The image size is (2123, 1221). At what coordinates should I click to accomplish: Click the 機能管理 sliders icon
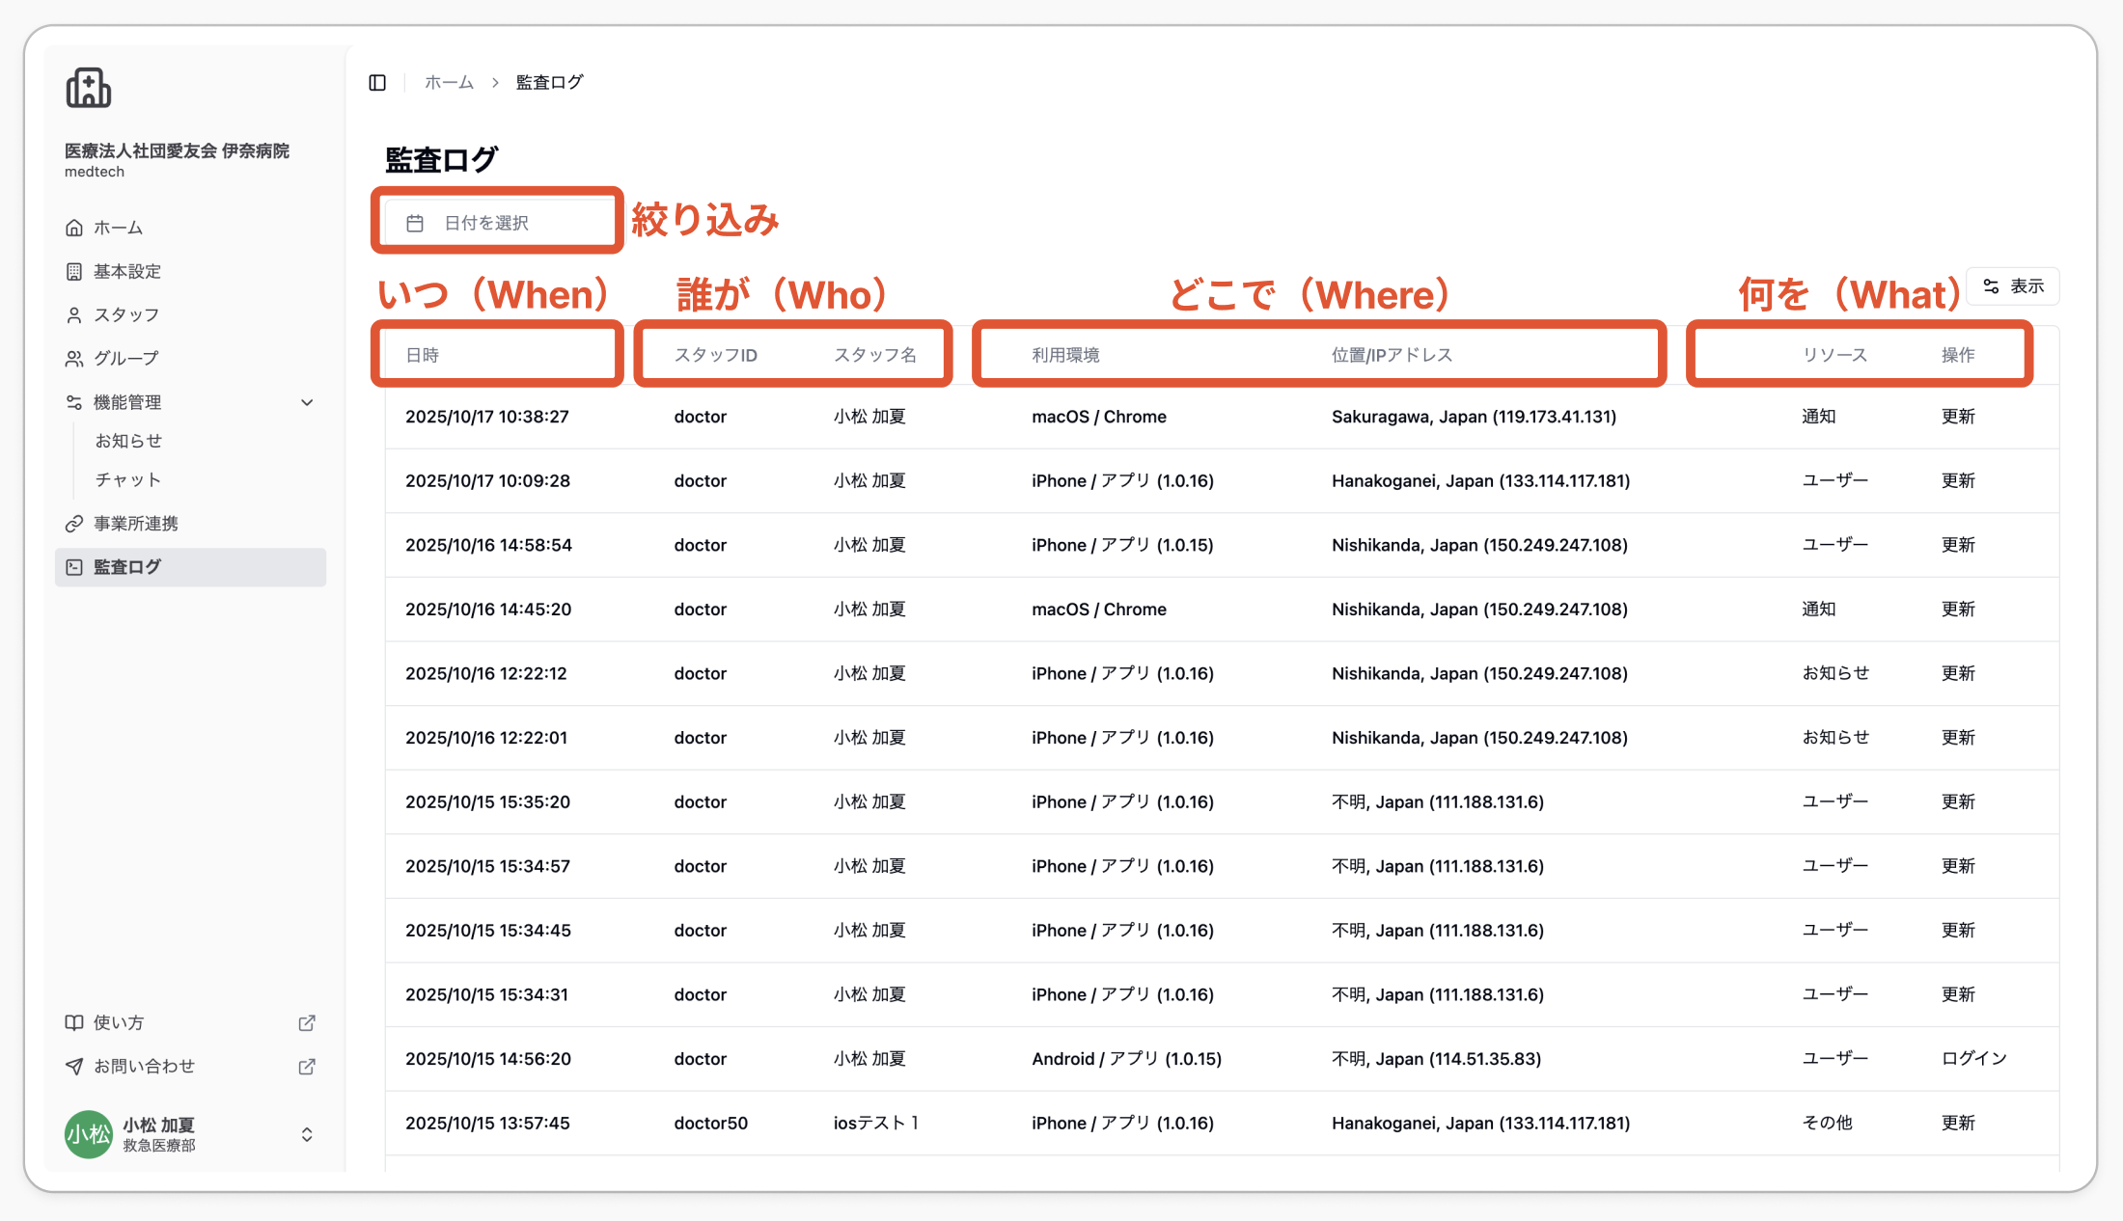pyautogui.click(x=74, y=402)
